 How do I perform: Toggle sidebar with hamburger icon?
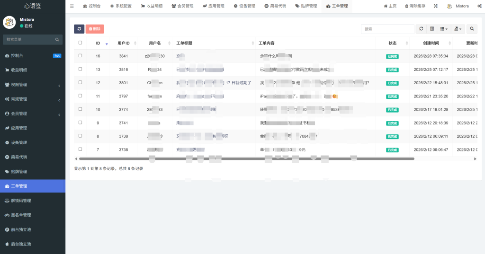72,6
